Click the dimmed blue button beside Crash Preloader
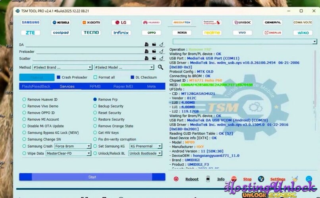The width and height of the screenshot is (320, 198). pyautogui.click(x=37, y=77)
